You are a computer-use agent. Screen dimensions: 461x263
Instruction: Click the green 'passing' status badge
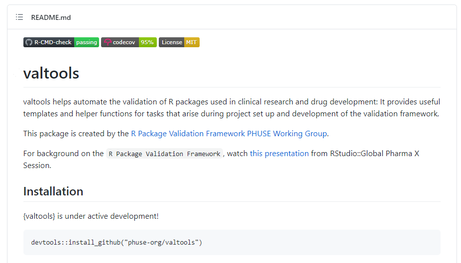coord(87,43)
